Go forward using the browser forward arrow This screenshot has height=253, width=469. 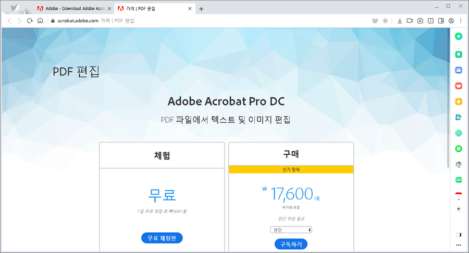19,21
